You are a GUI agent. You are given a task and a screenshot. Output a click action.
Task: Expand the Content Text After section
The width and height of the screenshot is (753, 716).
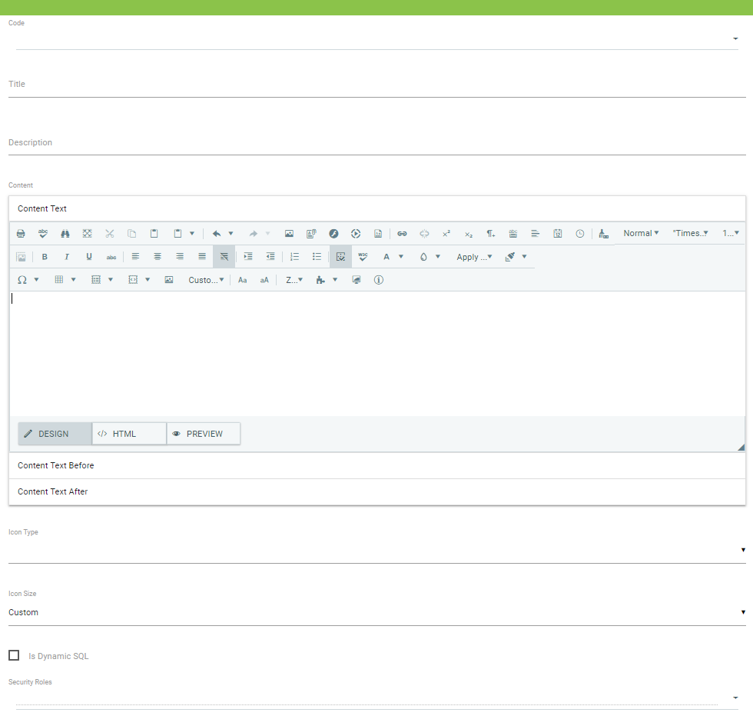[376, 491]
